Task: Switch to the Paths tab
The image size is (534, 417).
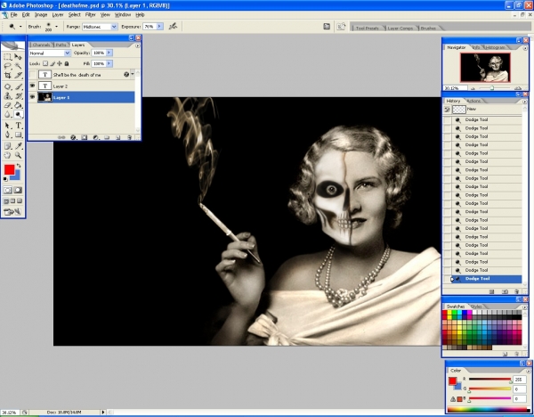Action: coord(61,45)
